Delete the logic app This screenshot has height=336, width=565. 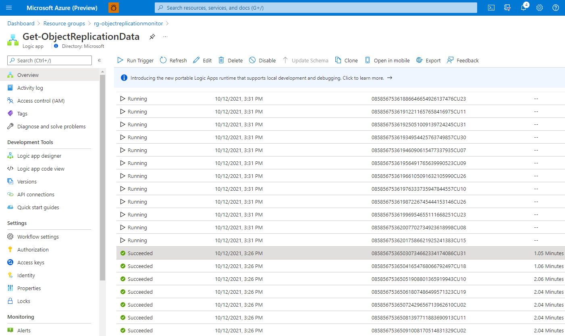point(231,60)
